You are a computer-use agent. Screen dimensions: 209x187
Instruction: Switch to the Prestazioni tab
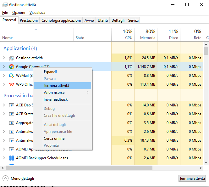coord(29,20)
